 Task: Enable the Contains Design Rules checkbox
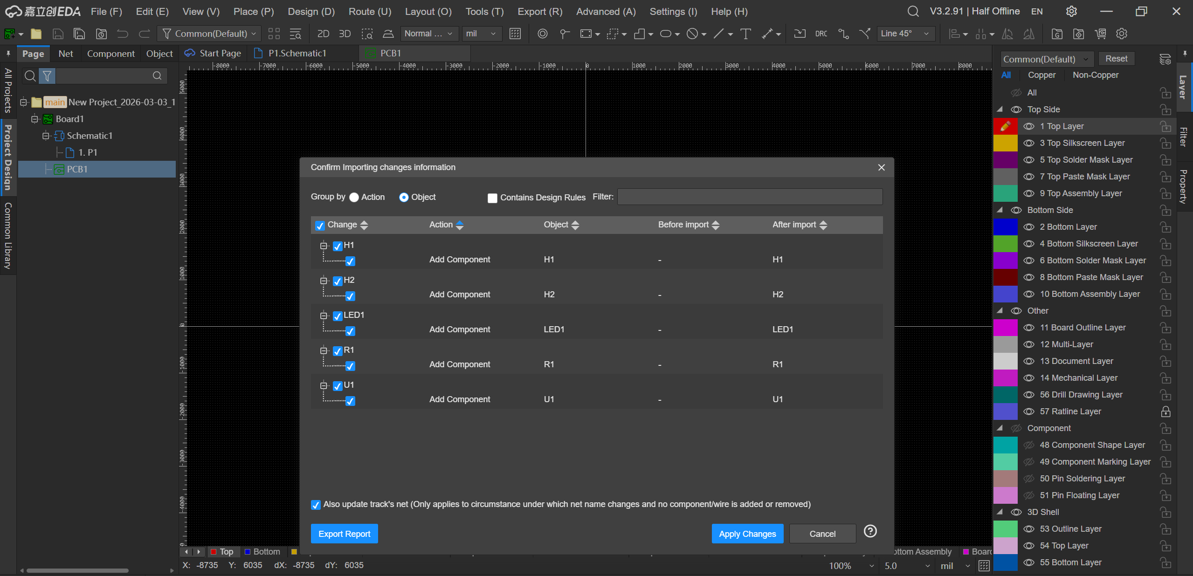(492, 198)
